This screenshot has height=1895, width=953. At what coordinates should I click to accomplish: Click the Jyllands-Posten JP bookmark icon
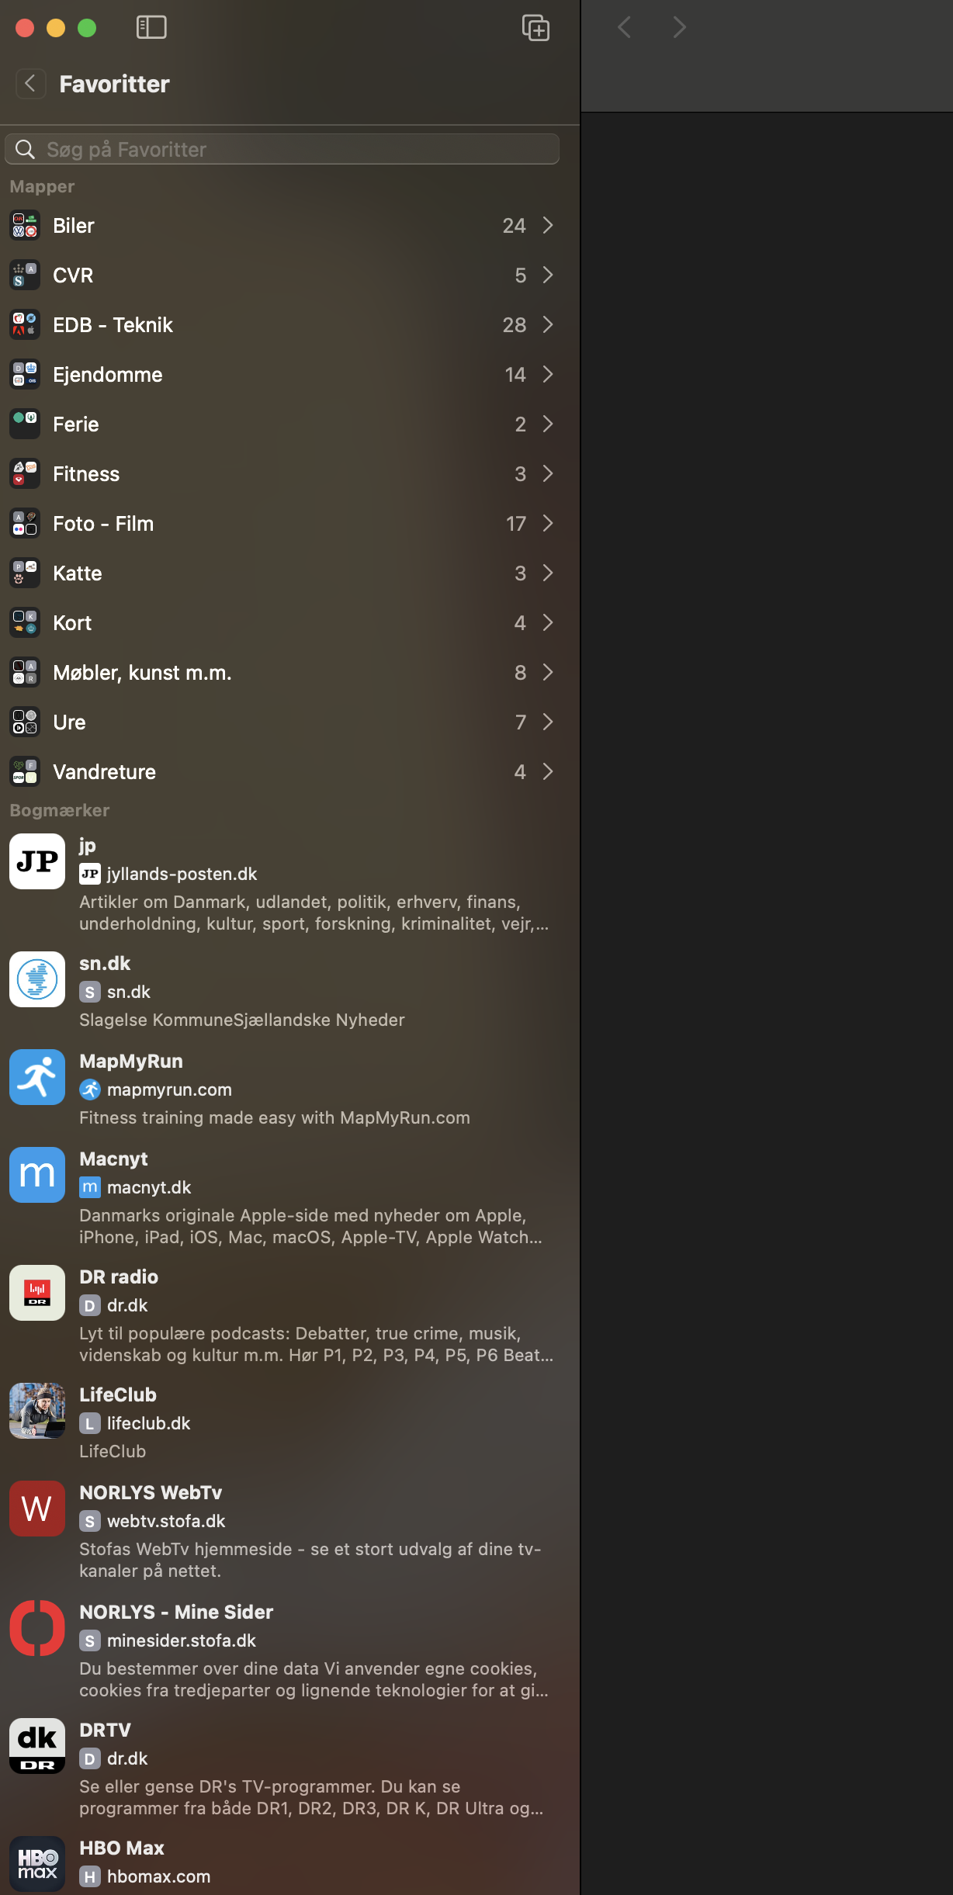(37, 861)
